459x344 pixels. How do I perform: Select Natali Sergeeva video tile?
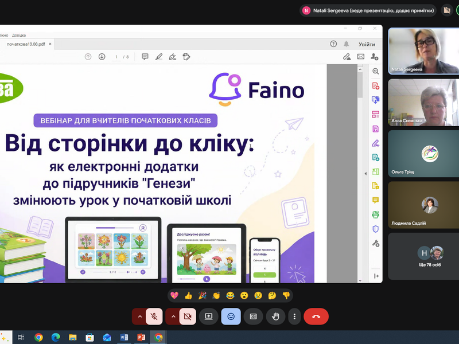coord(423,51)
